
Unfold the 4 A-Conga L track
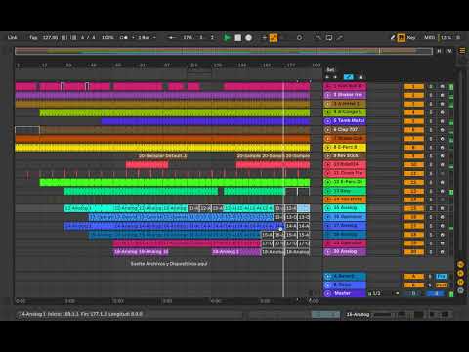[328, 112]
